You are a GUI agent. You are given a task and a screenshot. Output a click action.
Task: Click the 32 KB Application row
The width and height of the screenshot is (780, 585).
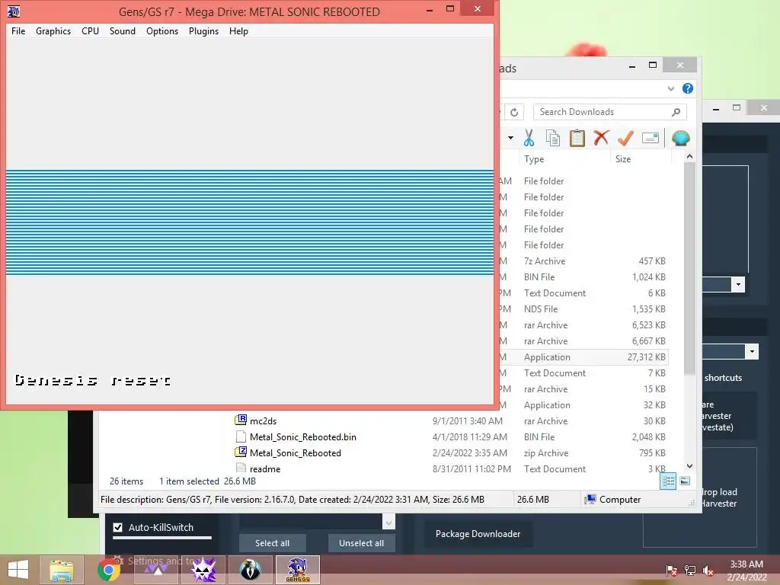coord(583,405)
